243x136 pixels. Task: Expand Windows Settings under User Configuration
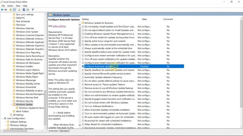(5, 125)
